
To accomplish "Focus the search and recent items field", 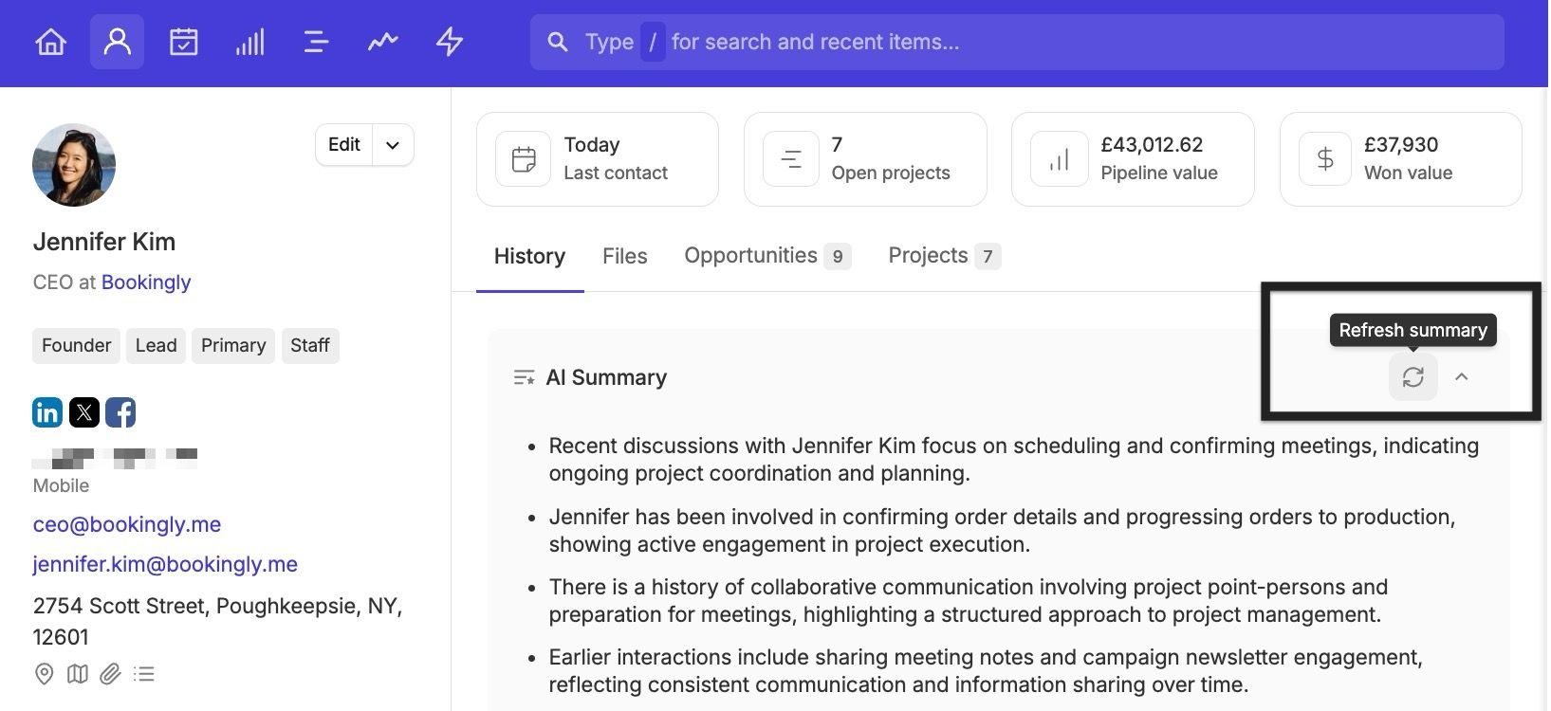I will click(1015, 42).
